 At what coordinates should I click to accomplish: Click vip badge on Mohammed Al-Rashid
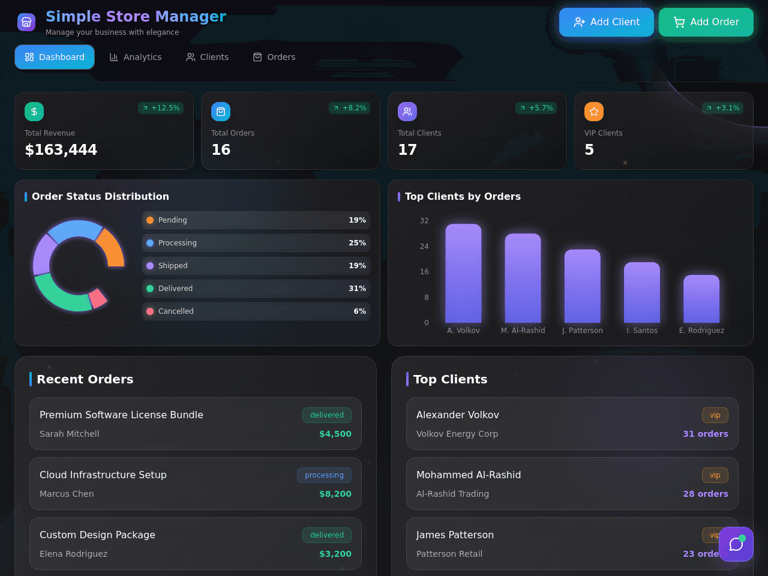715,475
